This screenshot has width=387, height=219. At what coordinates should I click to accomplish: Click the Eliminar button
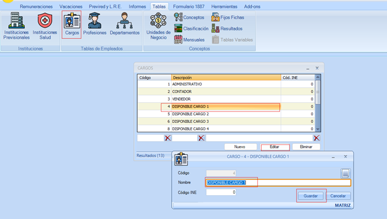306,147
